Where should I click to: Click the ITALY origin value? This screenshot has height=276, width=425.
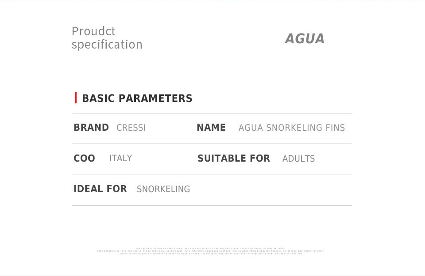point(120,158)
